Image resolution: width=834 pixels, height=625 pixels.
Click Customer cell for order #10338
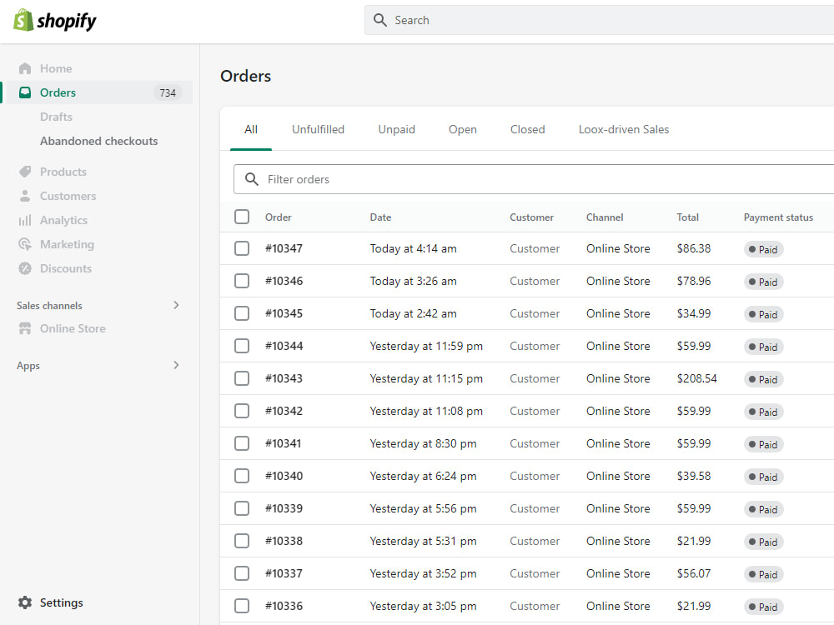click(535, 541)
